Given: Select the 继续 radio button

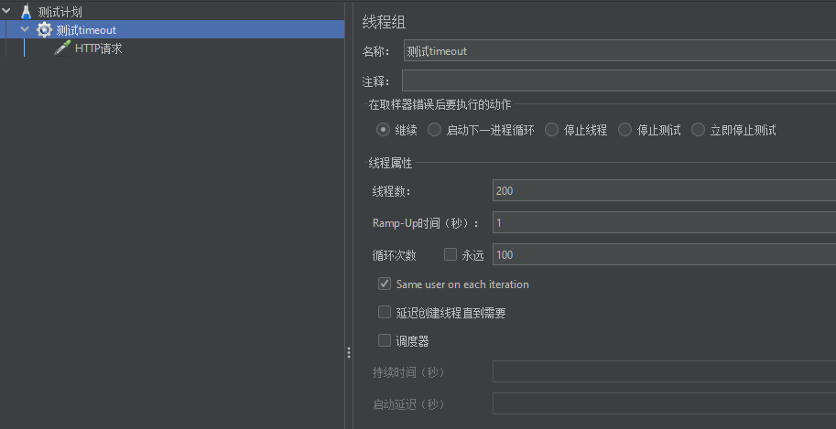Looking at the screenshot, I should click(383, 130).
